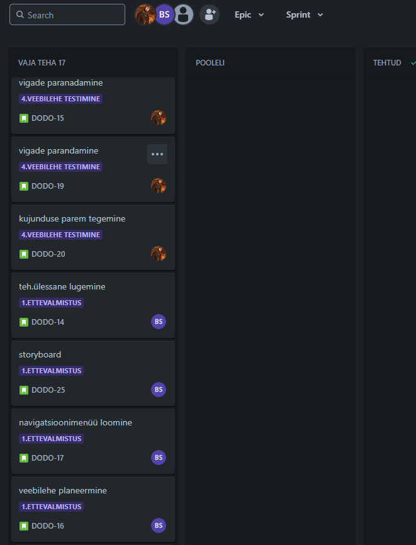Select the POOLELI column header

(210, 63)
